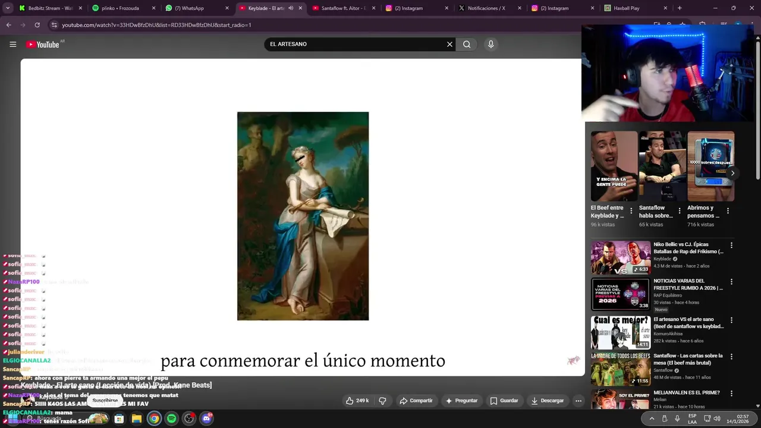Screen dimensions: 761x428
Task: Open the ESP LAA language switcher
Action: coord(693,418)
